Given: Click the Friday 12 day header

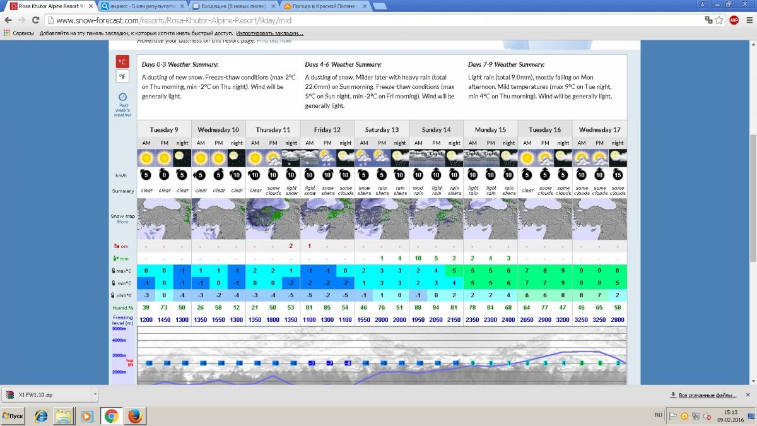Looking at the screenshot, I should [327, 129].
